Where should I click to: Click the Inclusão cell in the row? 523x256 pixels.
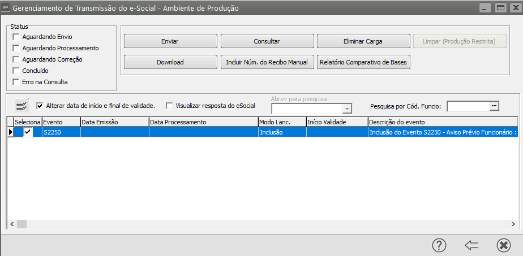pos(282,132)
